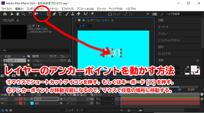Select the Selection arrow tool

[12, 14]
